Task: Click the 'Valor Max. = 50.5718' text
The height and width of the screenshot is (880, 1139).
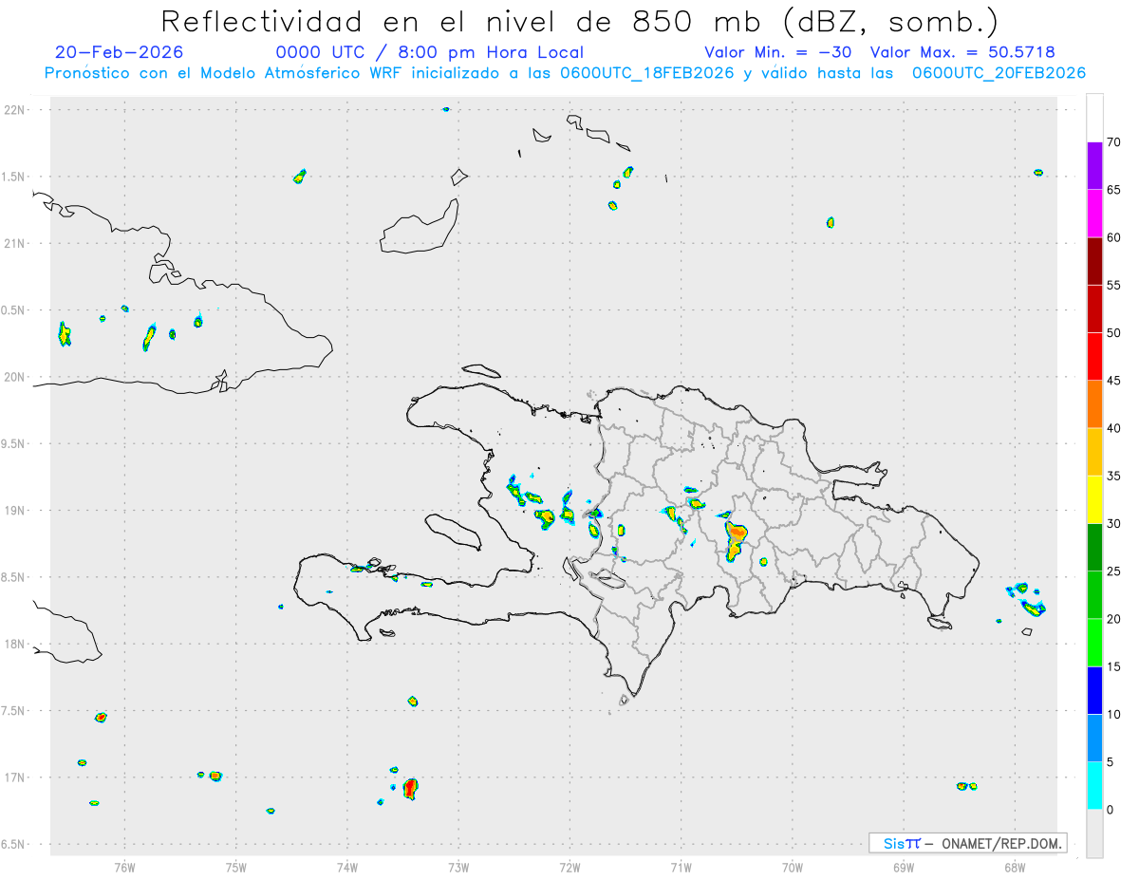Action: pos(962,52)
